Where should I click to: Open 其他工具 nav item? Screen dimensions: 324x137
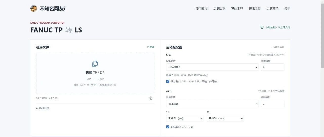point(237,9)
